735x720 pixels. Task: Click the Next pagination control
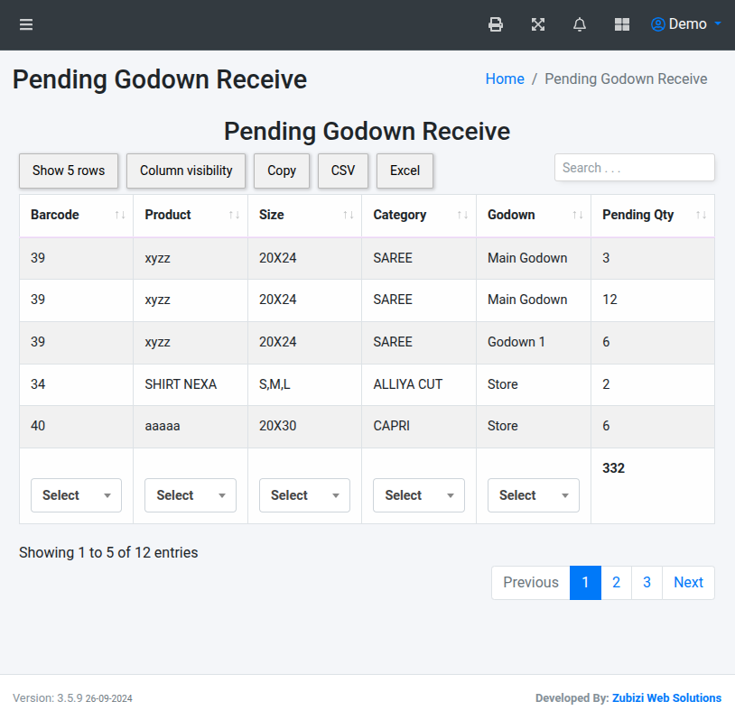point(688,583)
